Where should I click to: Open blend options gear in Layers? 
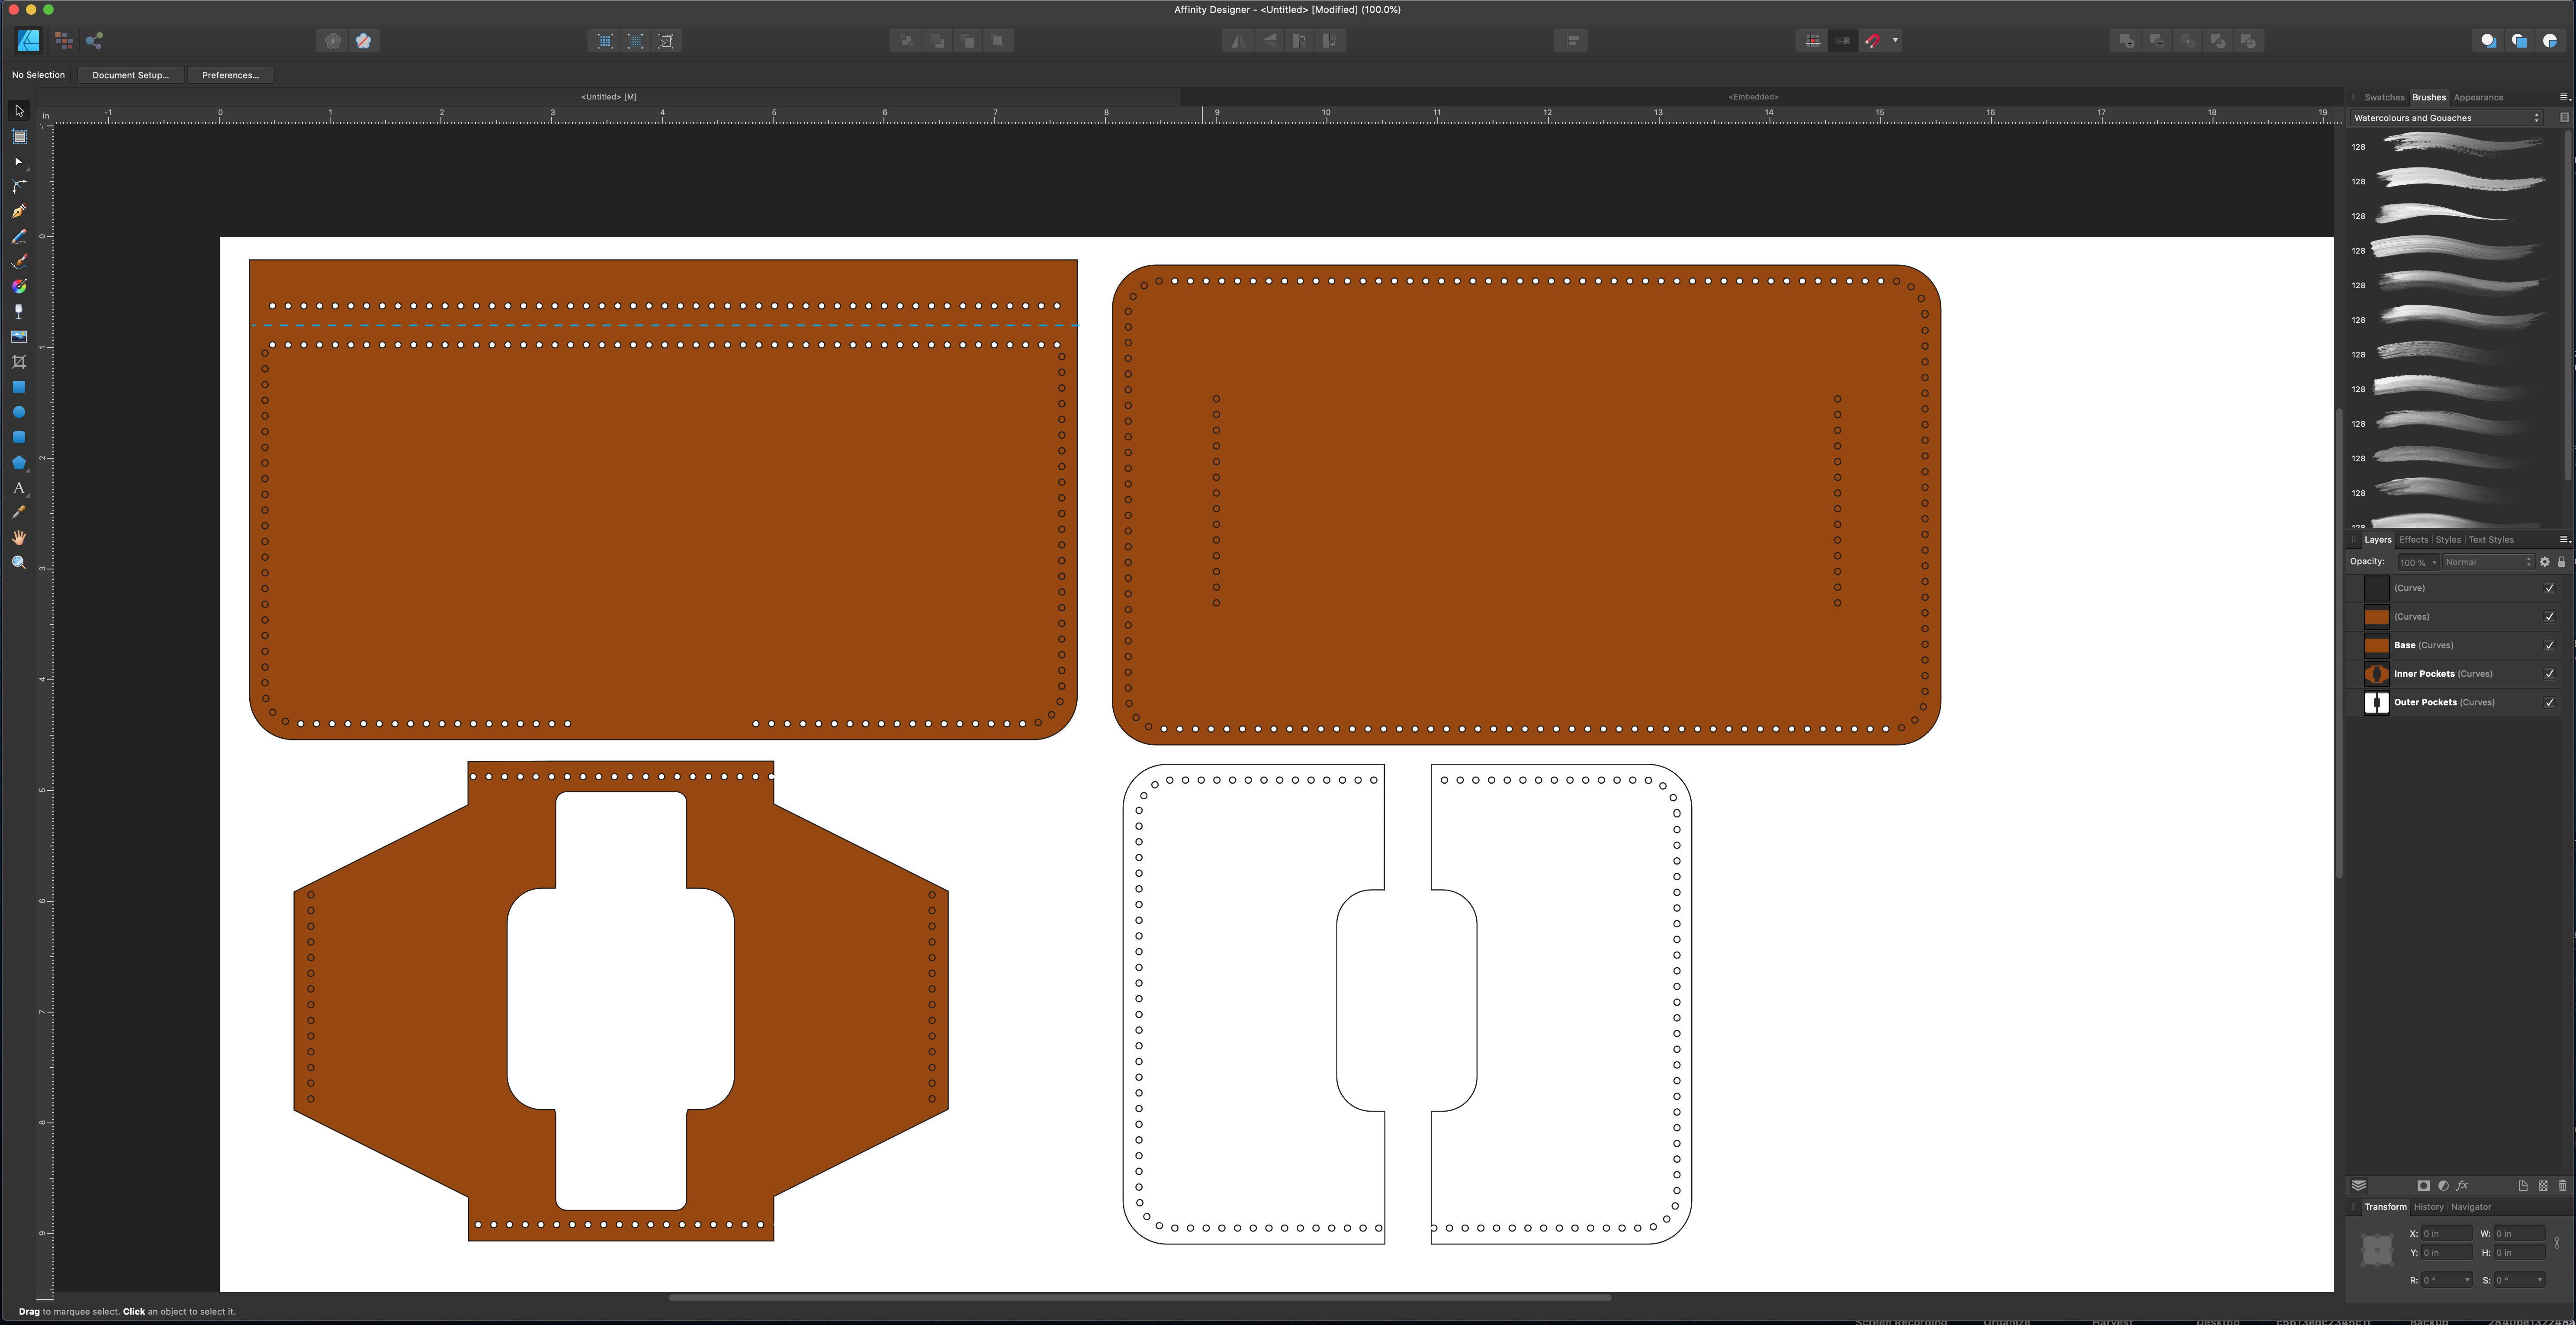click(2545, 562)
